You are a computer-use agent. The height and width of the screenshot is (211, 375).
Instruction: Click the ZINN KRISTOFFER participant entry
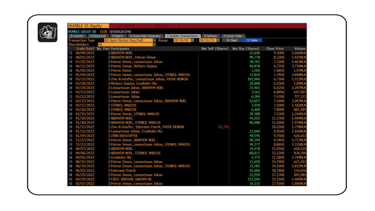coord(124,136)
